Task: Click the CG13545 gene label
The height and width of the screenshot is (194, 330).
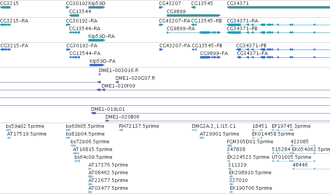Action: (x=202, y=3)
